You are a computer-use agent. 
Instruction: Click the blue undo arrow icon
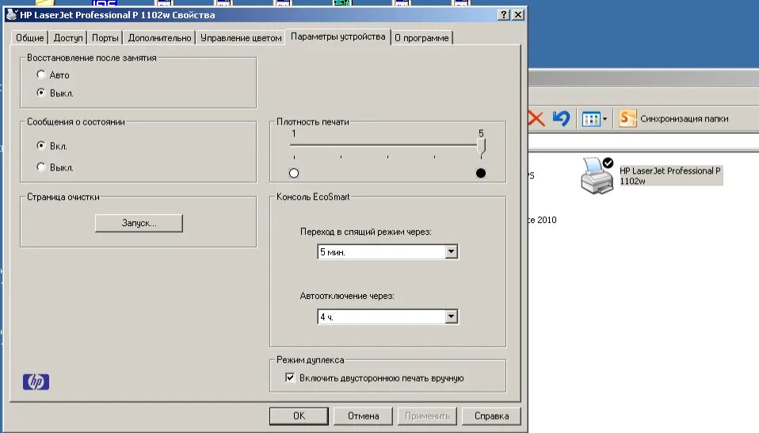(x=562, y=118)
